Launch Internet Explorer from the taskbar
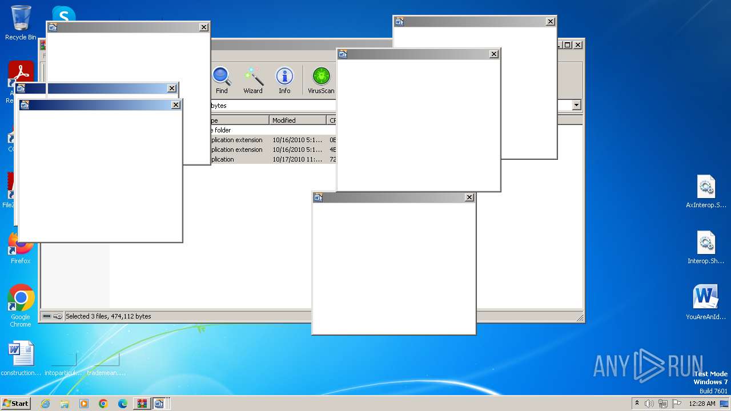The width and height of the screenshot is (731, 411). 45,404
